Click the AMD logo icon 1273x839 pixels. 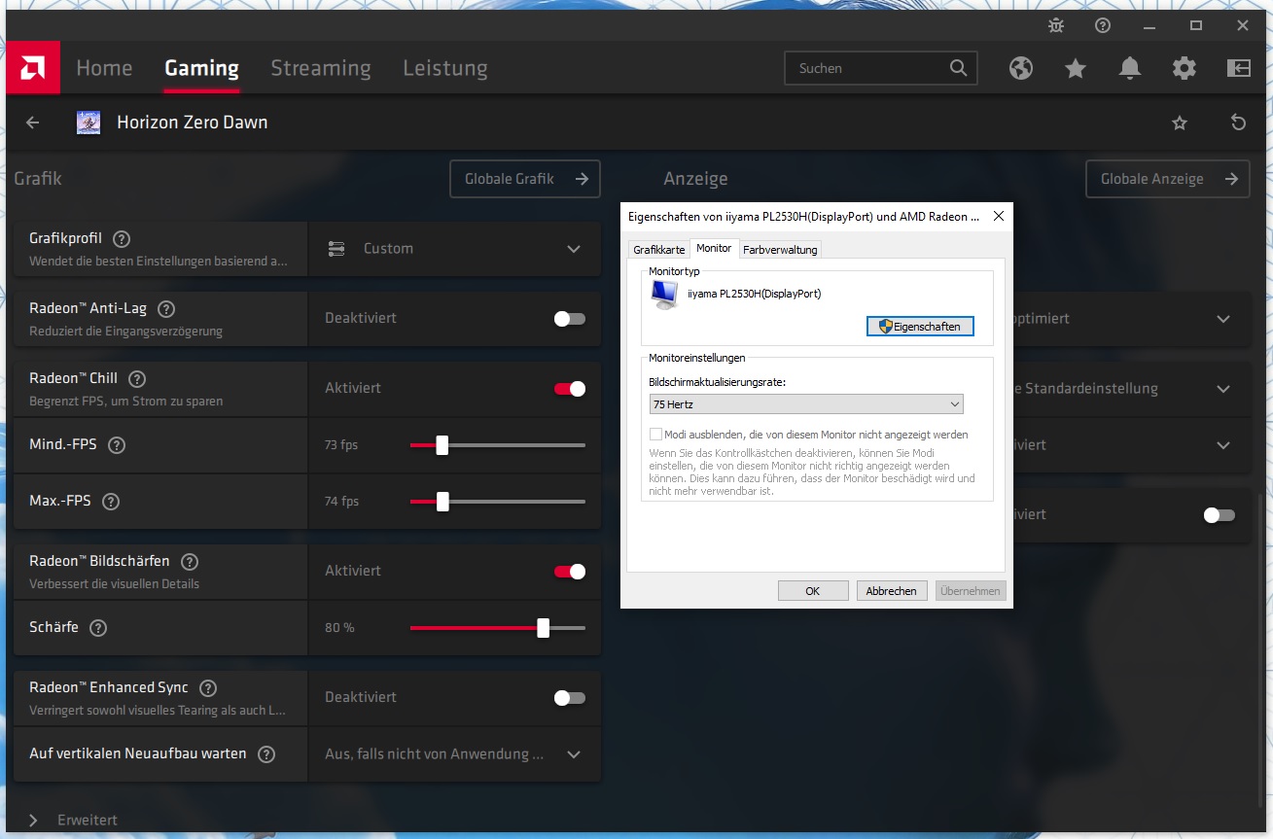33,68
